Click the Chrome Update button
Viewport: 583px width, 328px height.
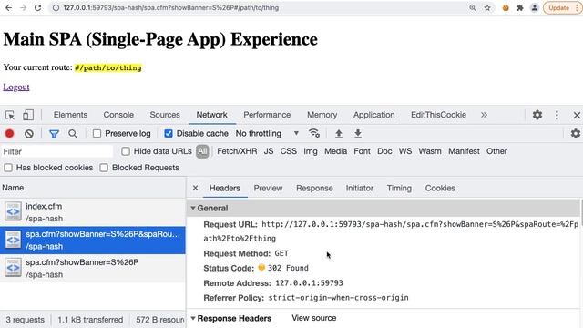pyautogui.click(x=563, y=8)
